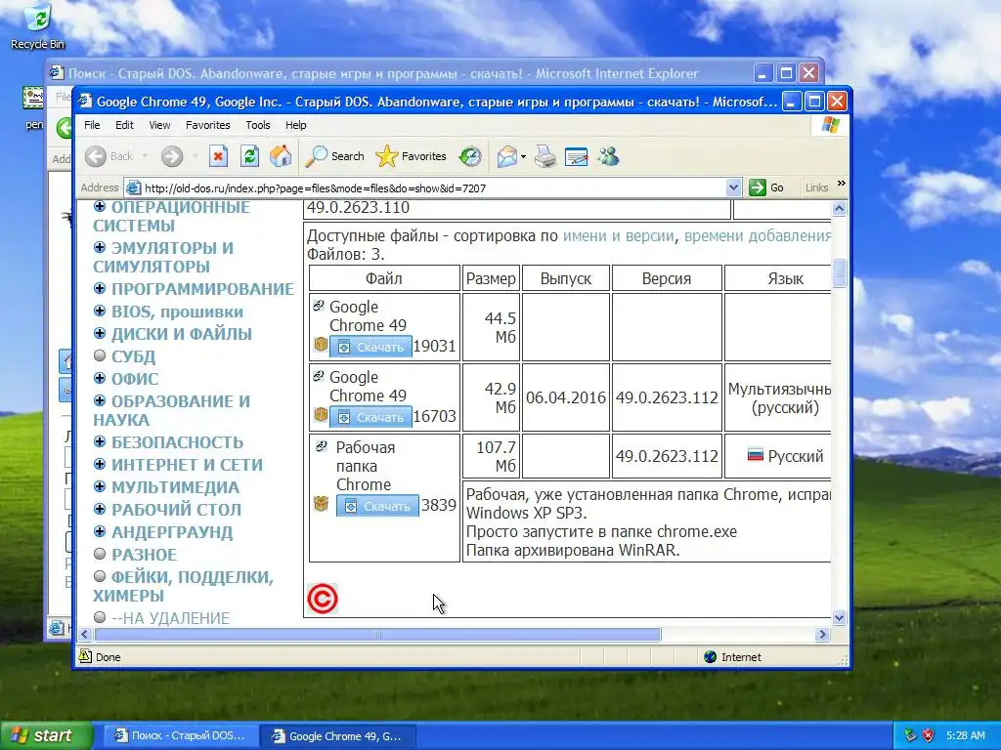
Task: Open the Favorites menu
Action: [x=207, y=125]
